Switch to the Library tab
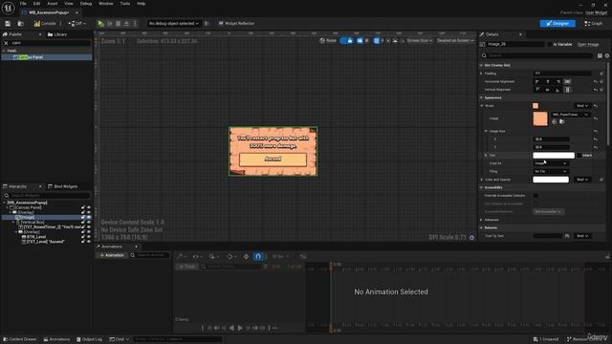612x344 pixels. pos(57,34)
